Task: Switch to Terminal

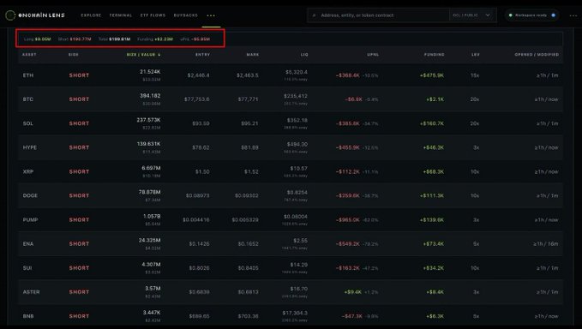Action: point(121,15)
